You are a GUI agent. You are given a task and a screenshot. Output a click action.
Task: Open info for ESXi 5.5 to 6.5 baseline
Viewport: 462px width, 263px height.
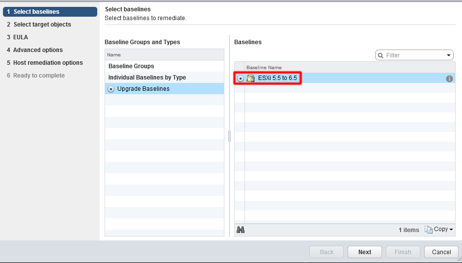click(x=449, y=79)
